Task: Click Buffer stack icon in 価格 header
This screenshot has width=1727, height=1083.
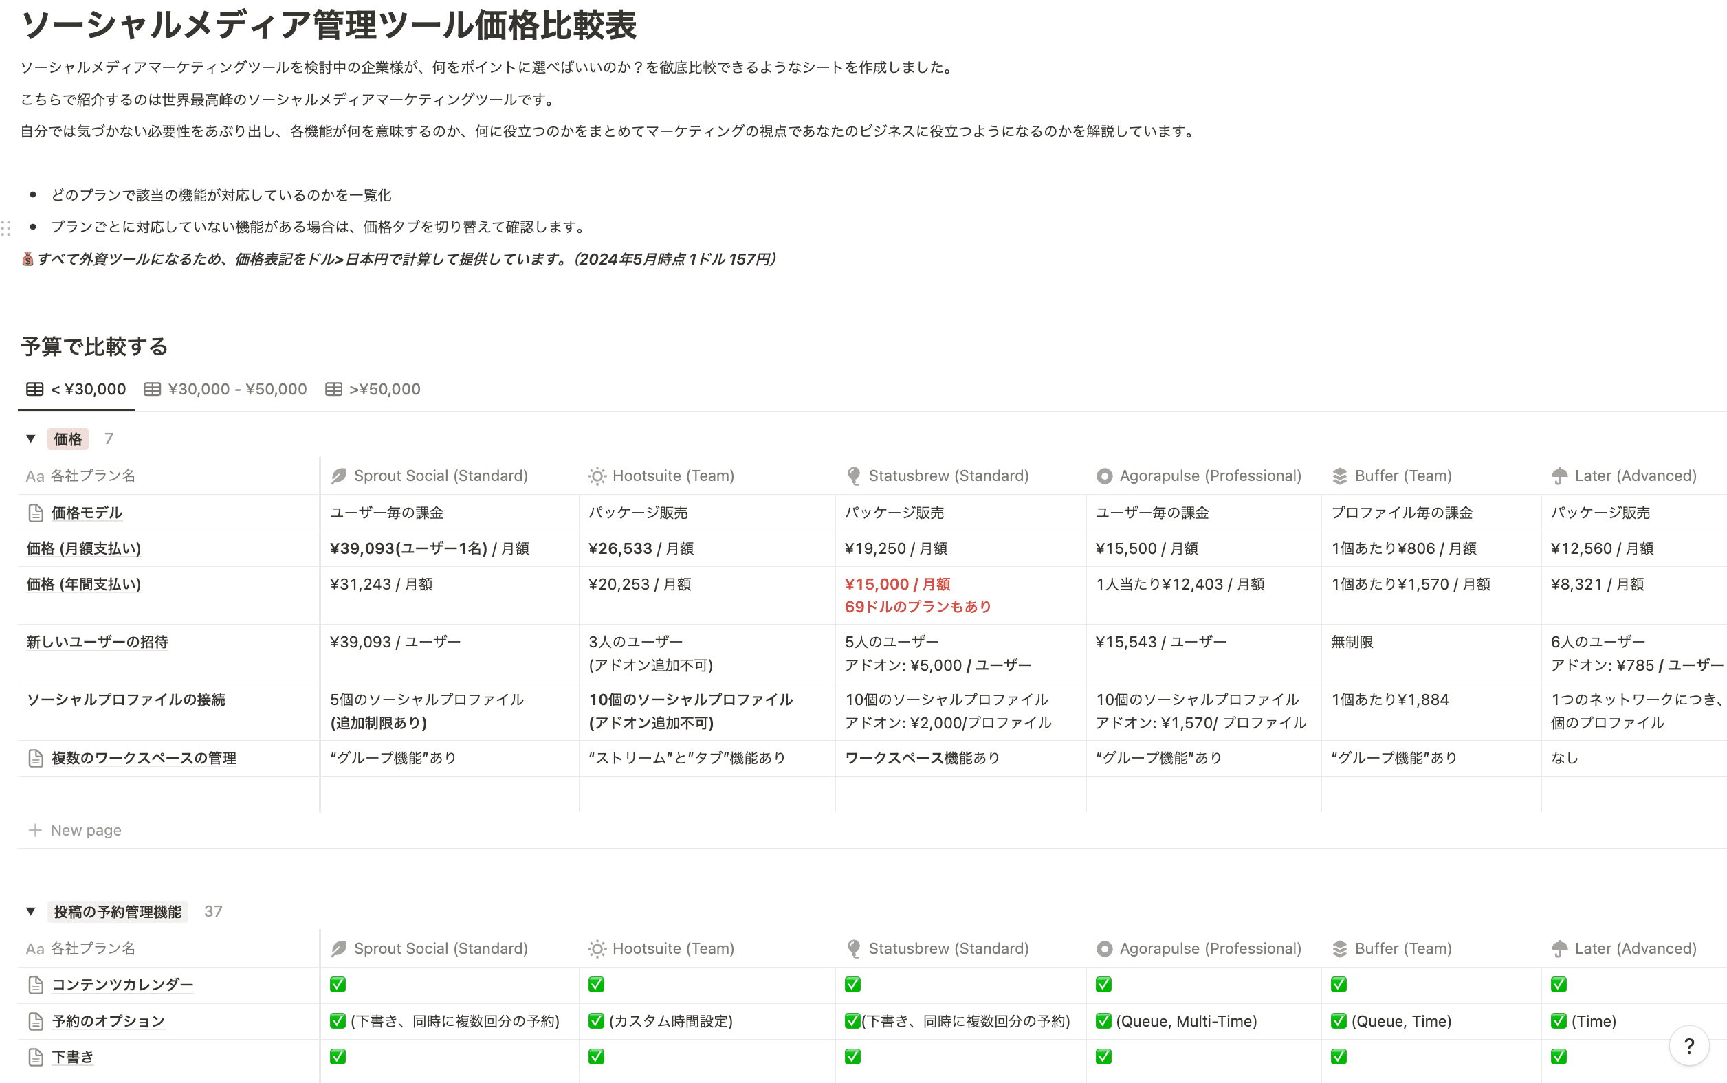Action: point(1339,476)
